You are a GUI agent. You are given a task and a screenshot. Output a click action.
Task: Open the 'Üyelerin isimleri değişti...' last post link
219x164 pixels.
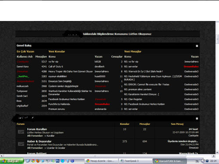183,141
